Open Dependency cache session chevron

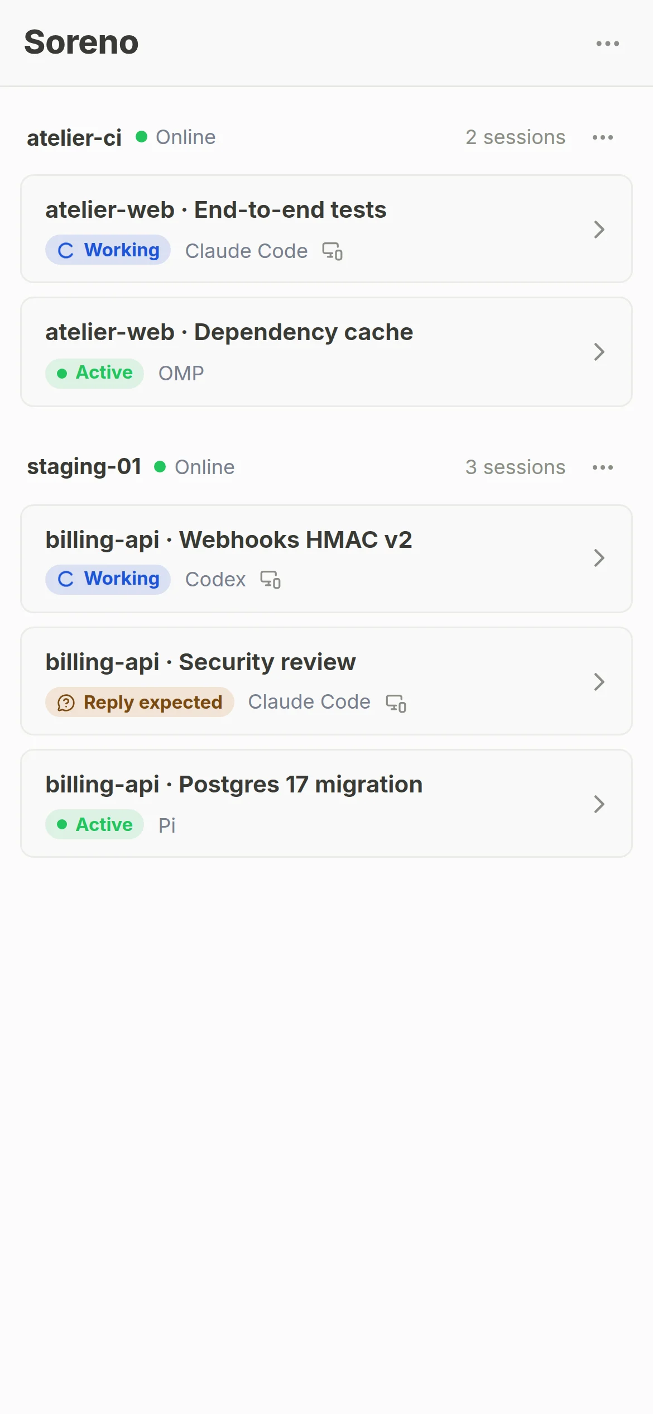(599, 352)
